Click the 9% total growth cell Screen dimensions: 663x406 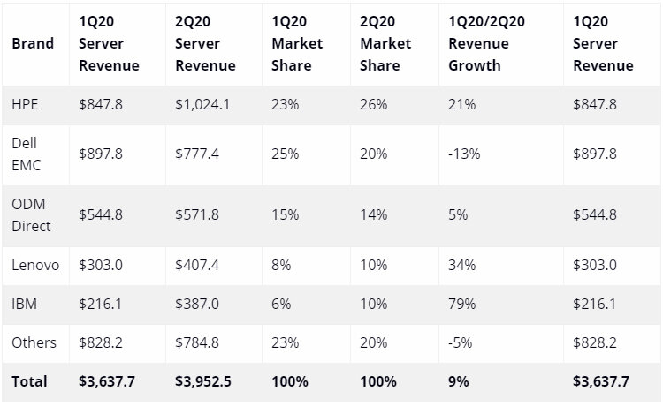[x=458, y=381]
